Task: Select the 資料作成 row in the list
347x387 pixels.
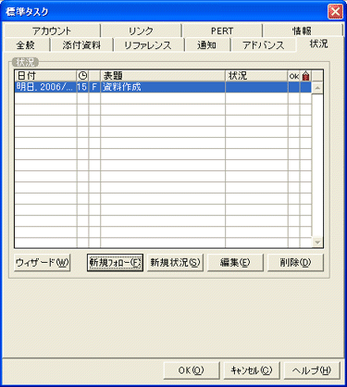Action: (x=163, y=87)
